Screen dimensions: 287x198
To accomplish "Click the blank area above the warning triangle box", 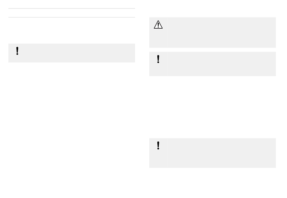I will point(212,9).
